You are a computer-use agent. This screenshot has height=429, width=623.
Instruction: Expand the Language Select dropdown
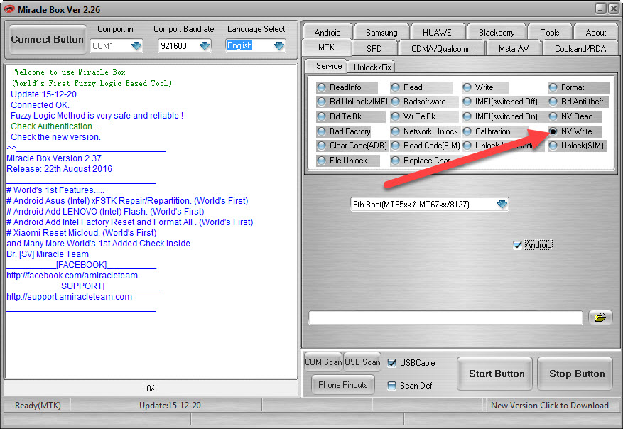click(x=279, y=45)
